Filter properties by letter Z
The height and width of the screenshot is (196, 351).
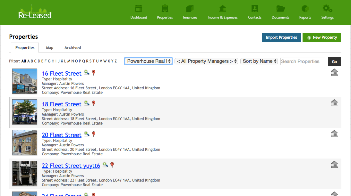[116, 61]
